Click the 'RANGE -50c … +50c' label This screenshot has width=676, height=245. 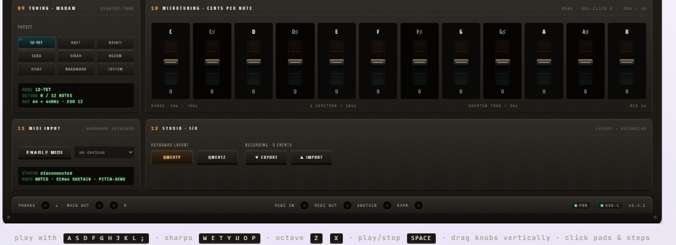tap(174, 106)
